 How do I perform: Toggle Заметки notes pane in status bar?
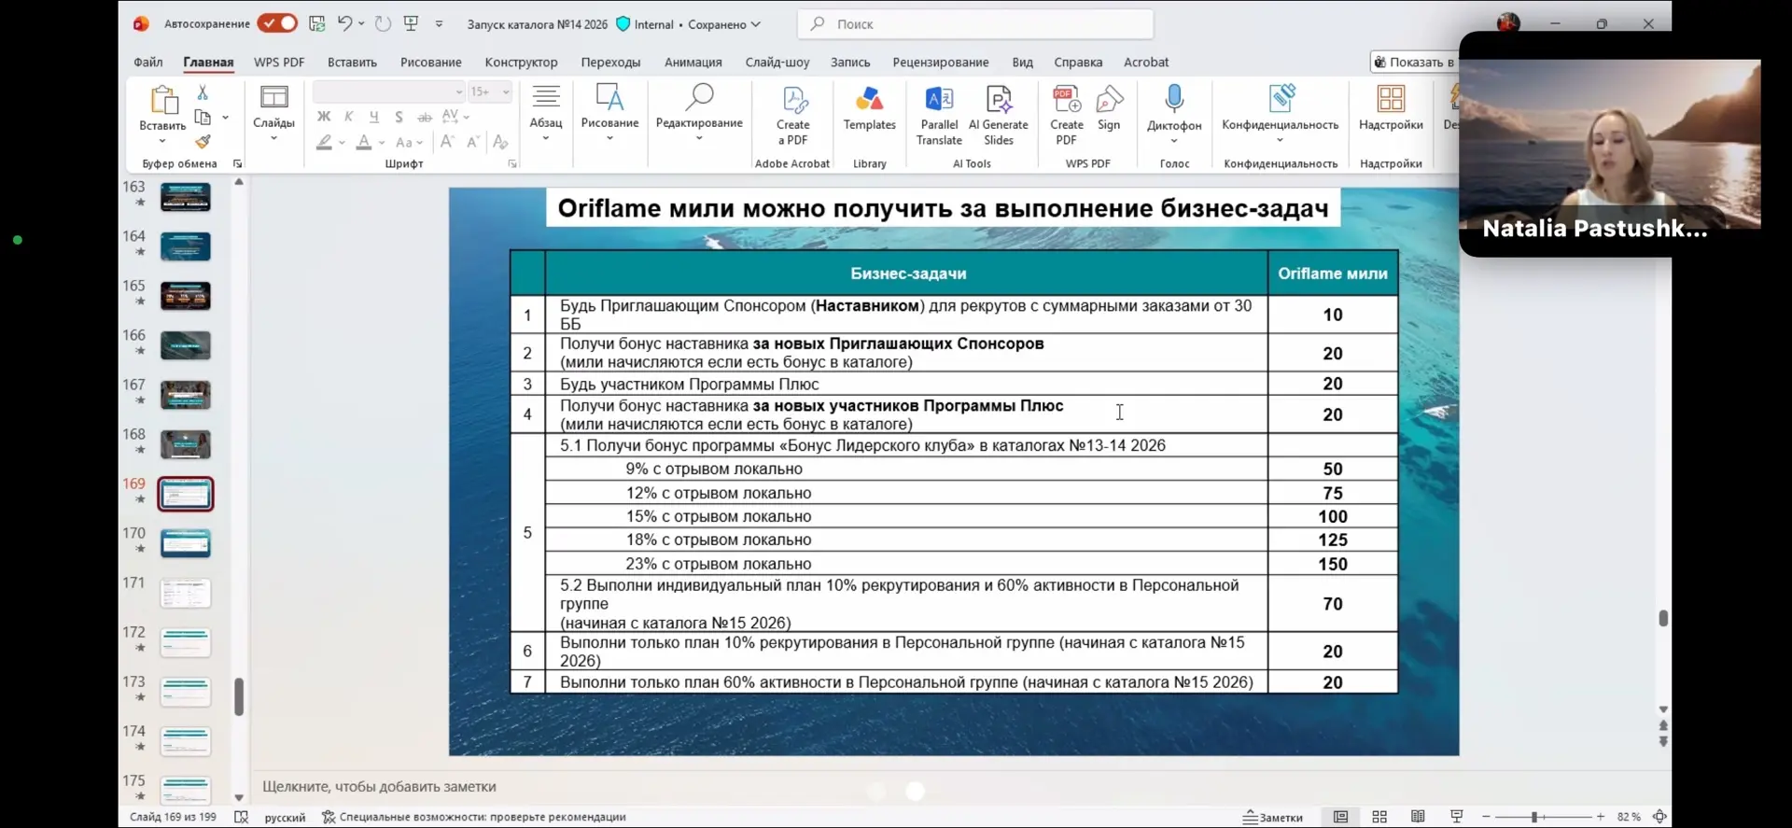[1273, 817]
